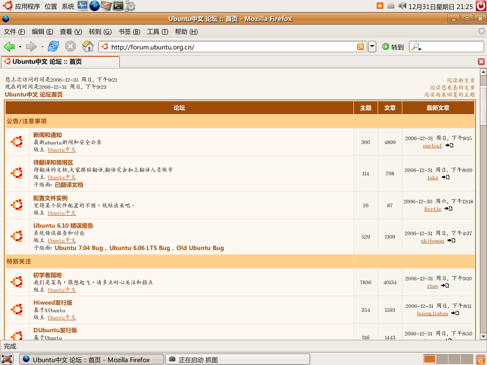Open user profile gkthomas
The height and width of the screenshot is (365, 487).
433,241
